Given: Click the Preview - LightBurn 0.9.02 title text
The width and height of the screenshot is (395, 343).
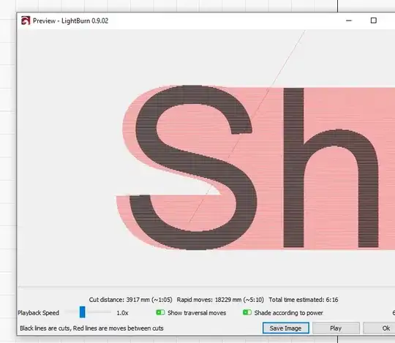Looking at the screenshot, I should click(x=70, y=20).
